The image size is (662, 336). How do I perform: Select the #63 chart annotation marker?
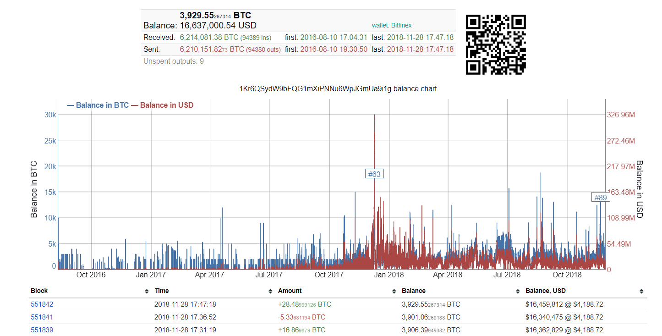[x=374, y=174]
